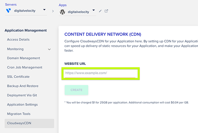The height and width of the screenshot is (133, 198).
Task: Click the Apps label link
Action: (x=63, y=5)
